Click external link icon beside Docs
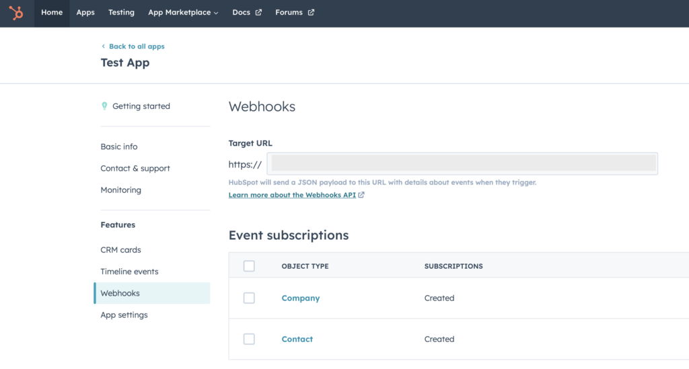 point(258,13)
